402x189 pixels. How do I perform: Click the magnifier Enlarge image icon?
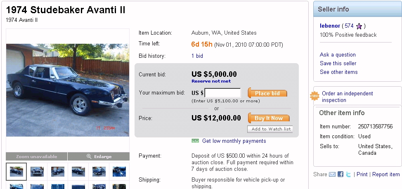[89, 156]
